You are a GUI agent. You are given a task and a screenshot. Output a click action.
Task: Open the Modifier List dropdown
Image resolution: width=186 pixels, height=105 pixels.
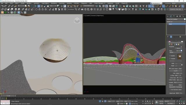[x=176, y=22]
